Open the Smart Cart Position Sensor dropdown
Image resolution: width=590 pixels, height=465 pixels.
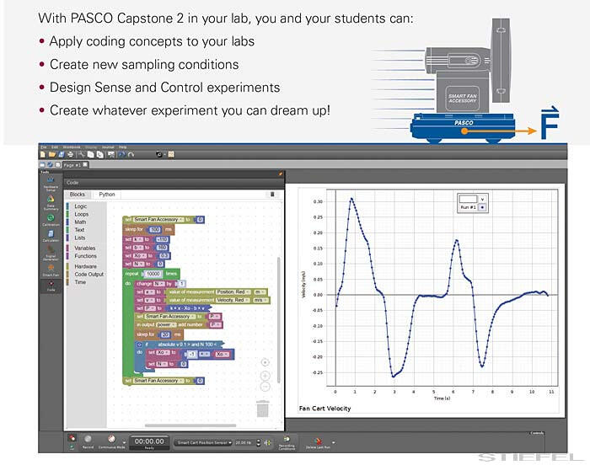pyautogui.click(x=202, y=441)
